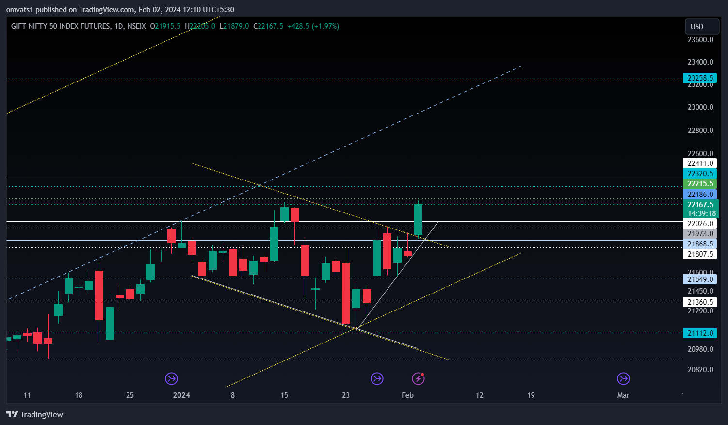Click the TradingView logo at bottom left
The image size is (728, 425).
tap(35, 414)
